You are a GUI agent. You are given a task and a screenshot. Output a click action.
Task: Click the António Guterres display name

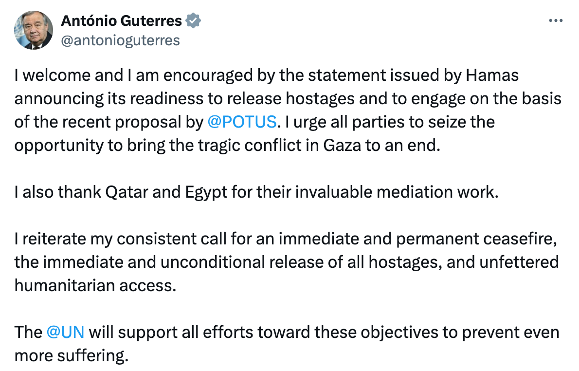pyautogui.click(x=121, y=21)
